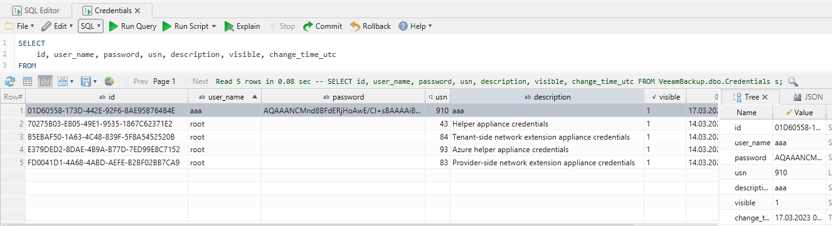Select the Credentials tab
This screenshot has height=226, width=832.
coord(108,11)
